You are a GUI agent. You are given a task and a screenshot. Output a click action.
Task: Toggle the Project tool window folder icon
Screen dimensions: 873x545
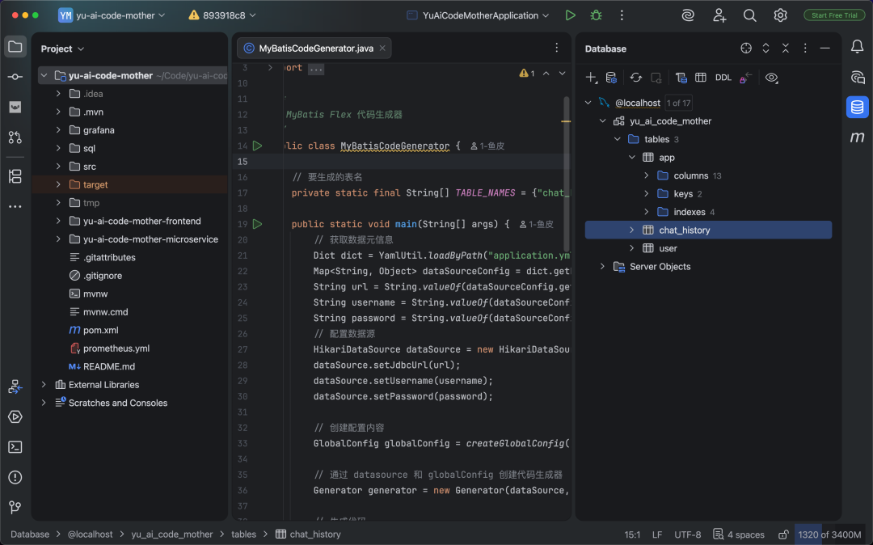point(15,47)
